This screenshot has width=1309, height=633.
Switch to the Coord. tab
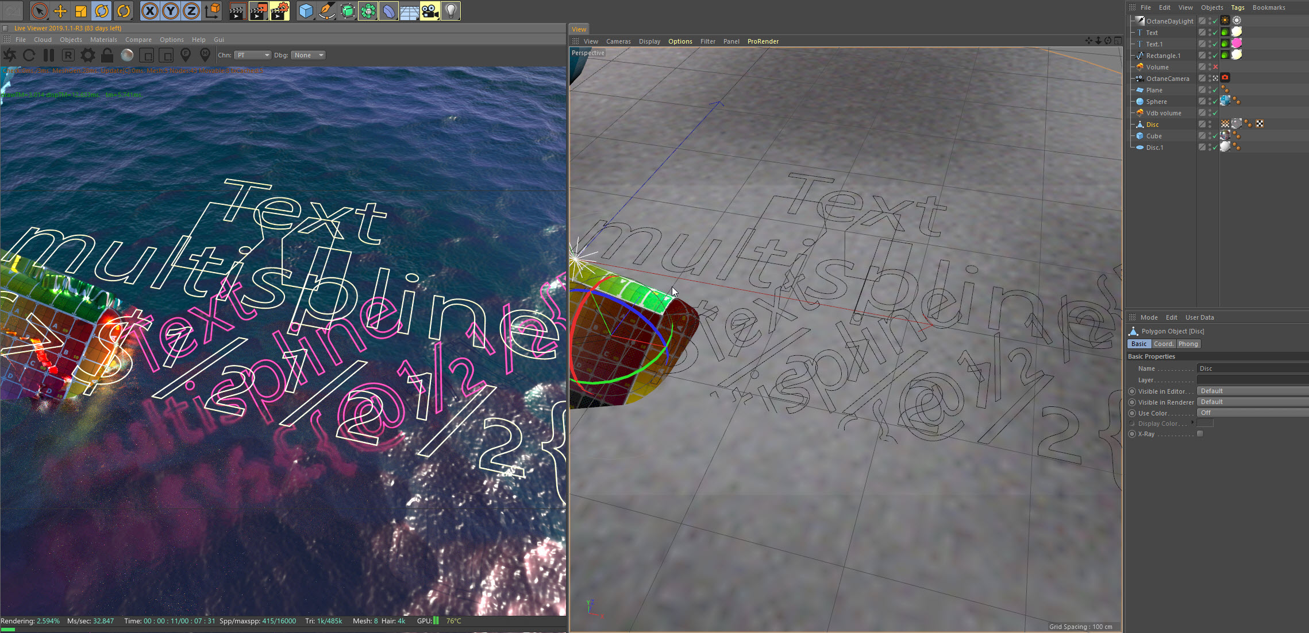1163,344
